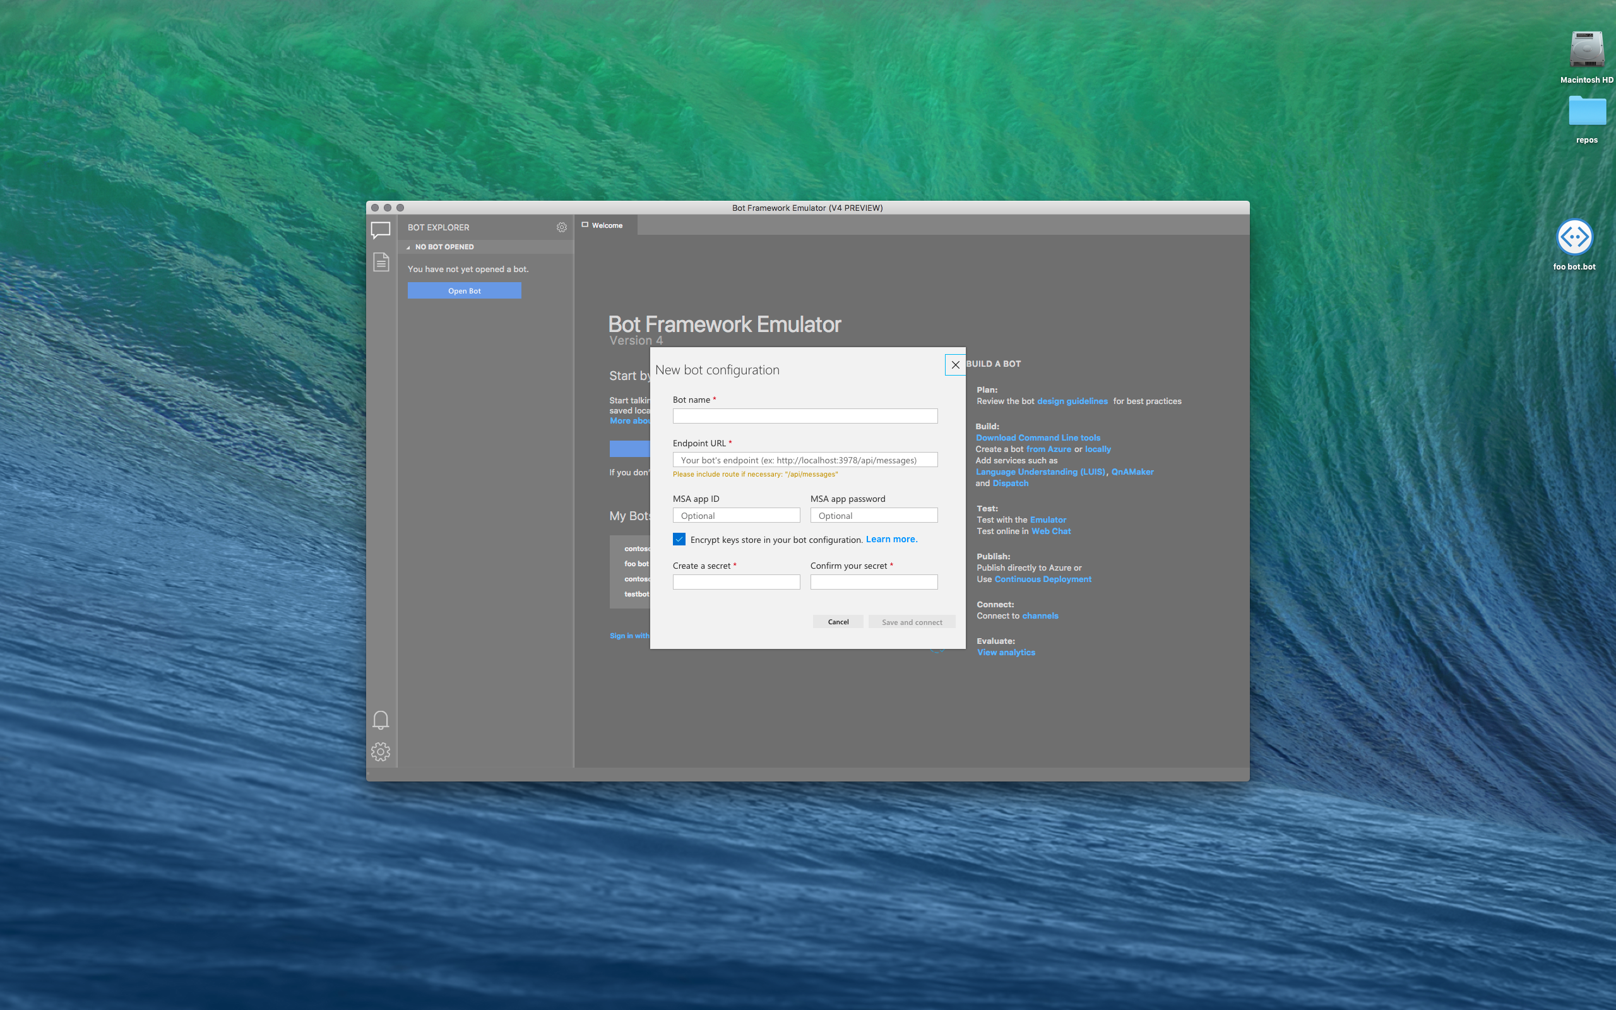Screen dimensions: 1616x1010
Task: Click the Open Bot button
Action: point(464,290)
